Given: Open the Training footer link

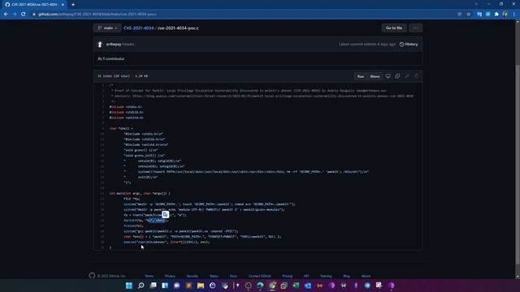Looking at the screenshot, I should (326, 276).
